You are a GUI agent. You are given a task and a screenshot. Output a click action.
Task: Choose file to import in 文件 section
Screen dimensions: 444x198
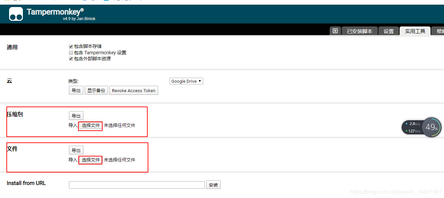pyautogui.click(x=90, y=160)
